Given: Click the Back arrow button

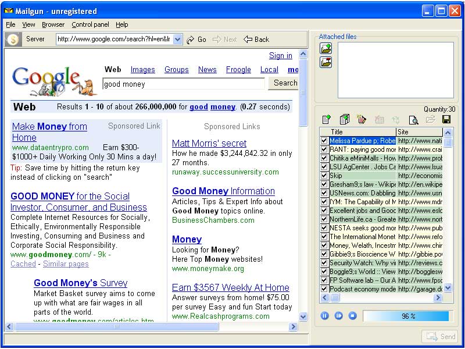Looking at the screenshot, I should tap(256, 40).
